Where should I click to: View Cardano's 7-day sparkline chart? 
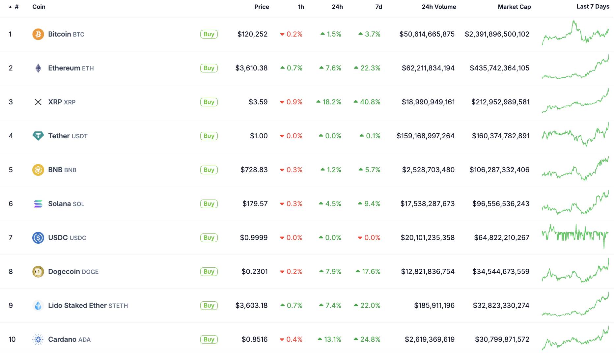pos(575,338)
